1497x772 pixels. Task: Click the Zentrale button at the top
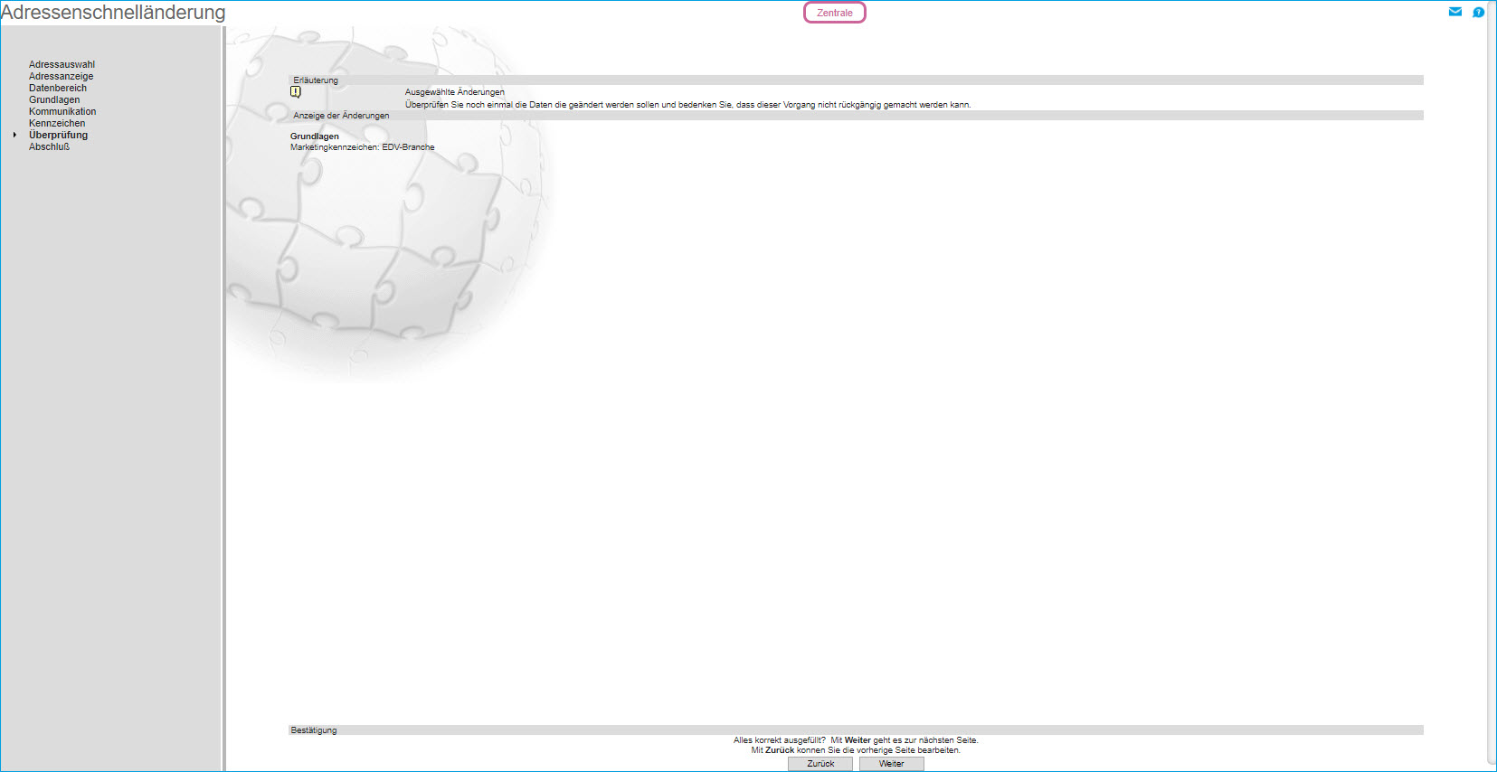click(835, 13)
